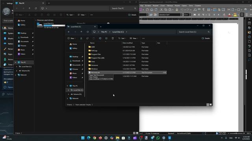This screenshot has height=141, width=252.
Task: Open WhatsApp from the taskbar
Action: pos(158,138)
